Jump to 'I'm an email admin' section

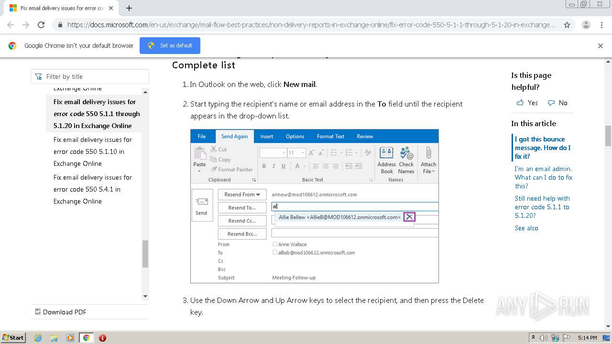click(544, 177)
